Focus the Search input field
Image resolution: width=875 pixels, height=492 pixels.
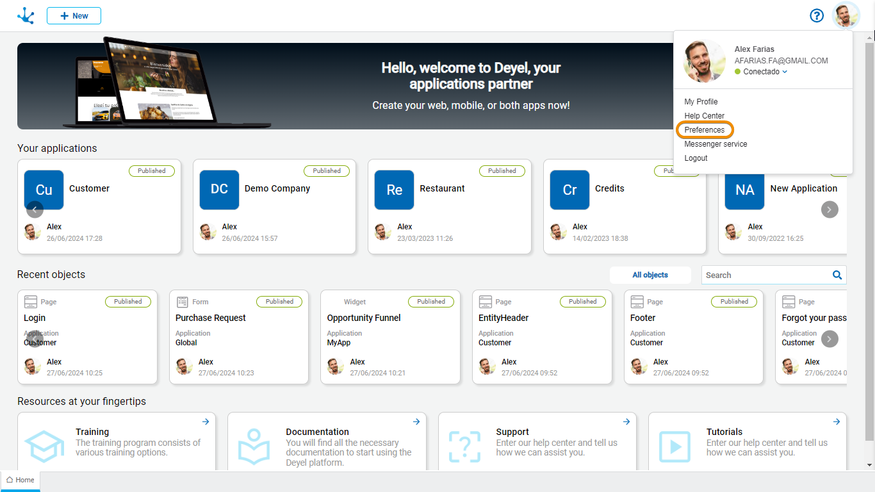point(765,275)
